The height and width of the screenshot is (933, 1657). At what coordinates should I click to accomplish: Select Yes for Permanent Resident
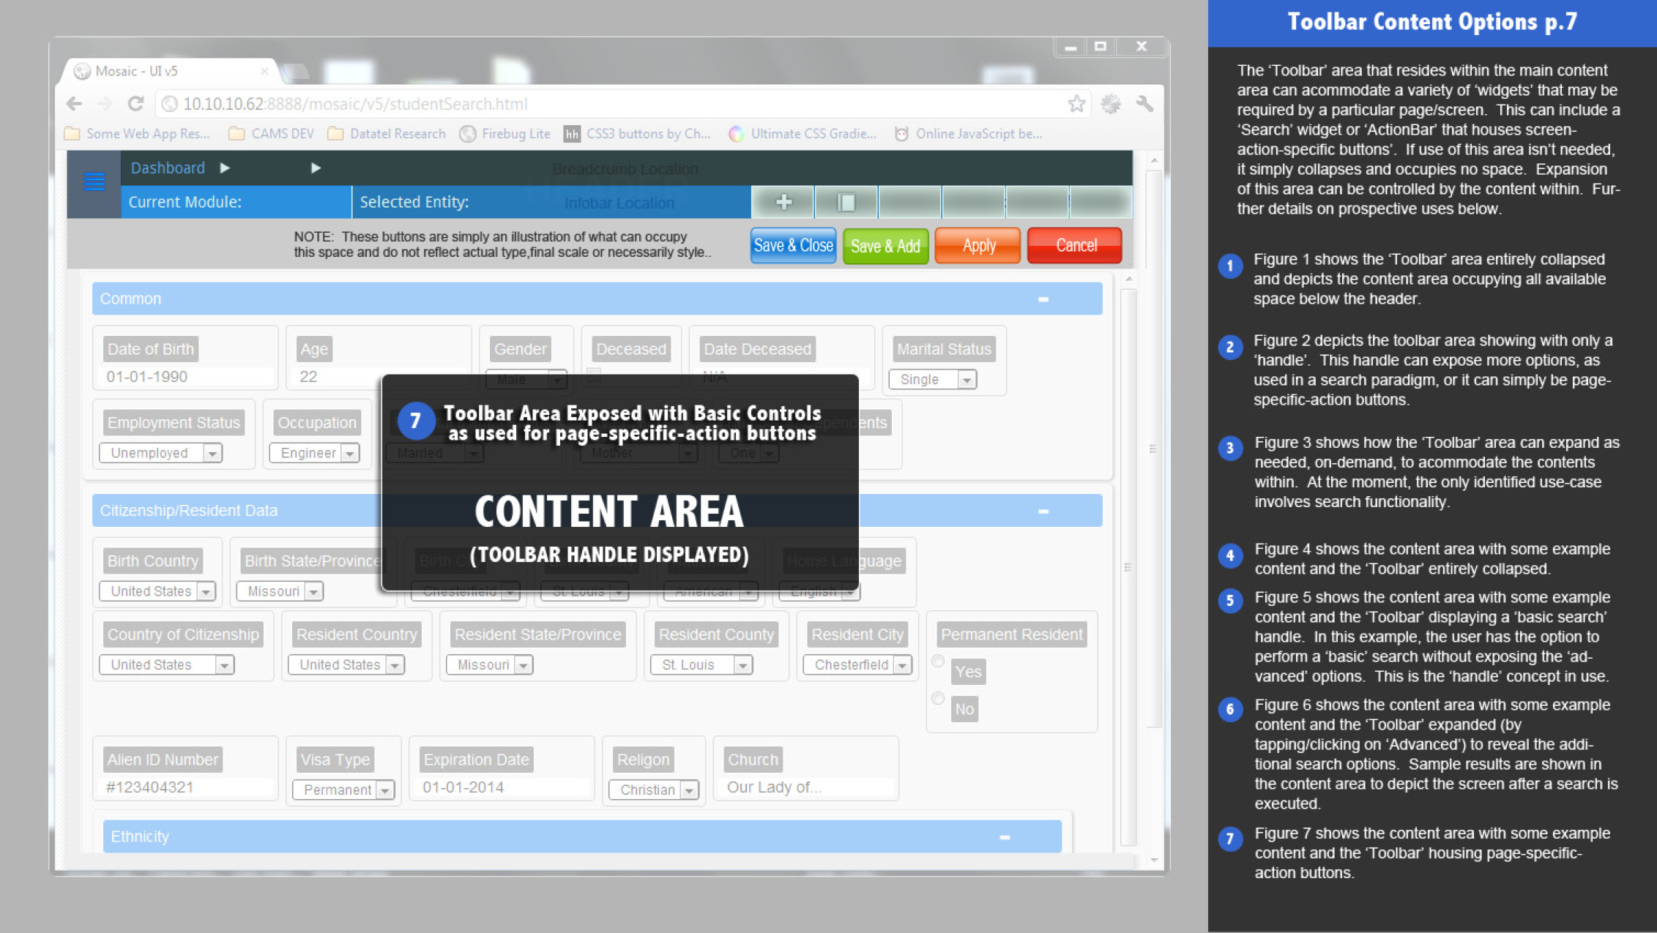(938, 662)
